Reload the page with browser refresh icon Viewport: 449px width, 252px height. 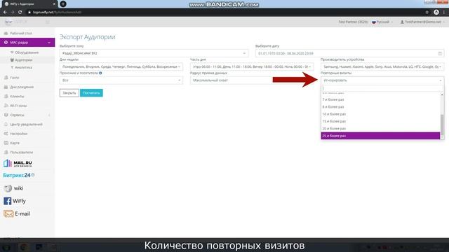pyautogui.click(x=20, y=13)
